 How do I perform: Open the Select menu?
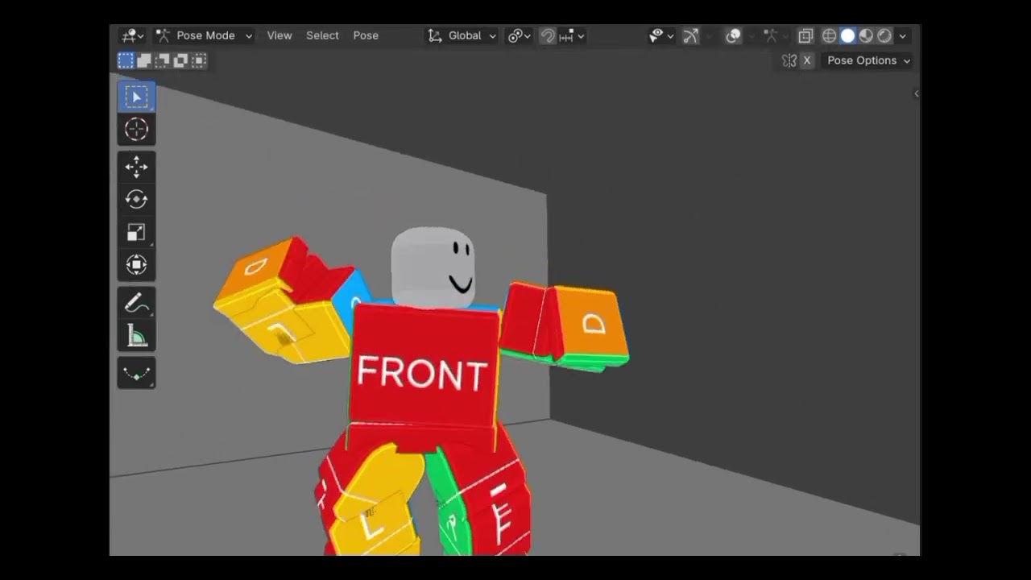322,35
